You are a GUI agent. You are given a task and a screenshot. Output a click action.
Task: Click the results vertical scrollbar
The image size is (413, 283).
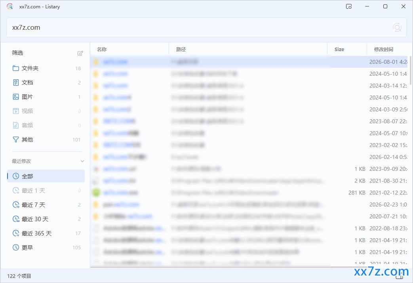410,70
